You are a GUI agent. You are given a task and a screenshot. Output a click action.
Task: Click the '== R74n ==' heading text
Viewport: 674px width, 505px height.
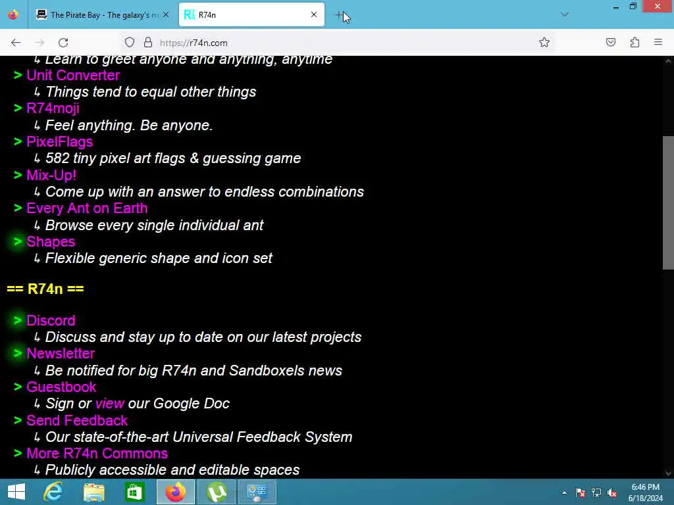coord(45,289)
